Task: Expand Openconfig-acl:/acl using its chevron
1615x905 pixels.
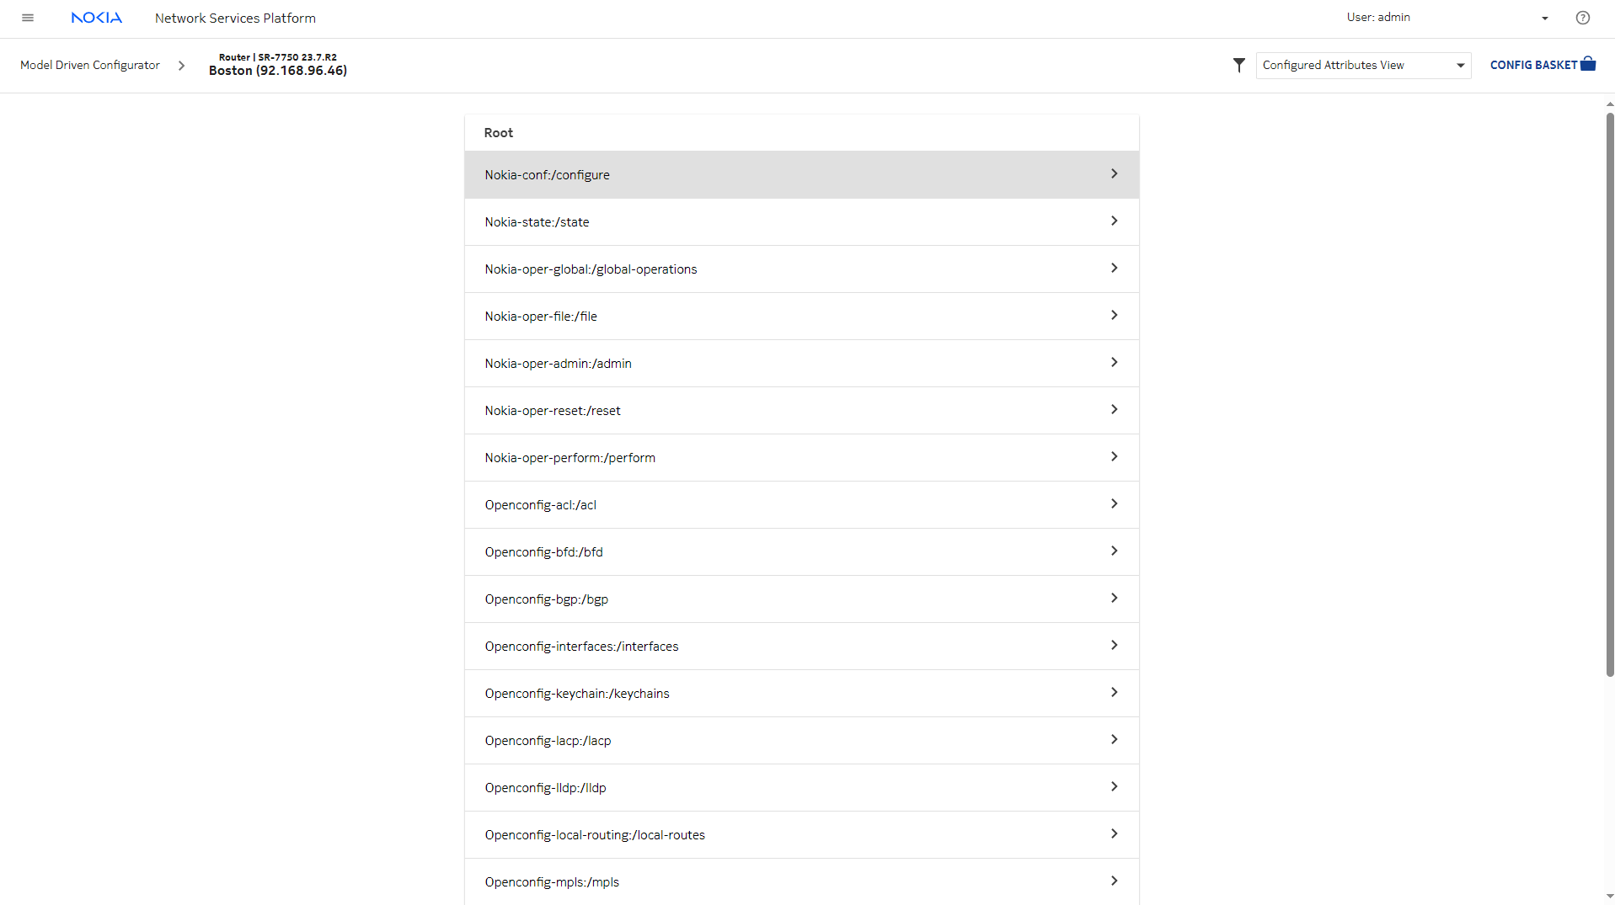Action: pyautogui.click(x=1114, y=504)
